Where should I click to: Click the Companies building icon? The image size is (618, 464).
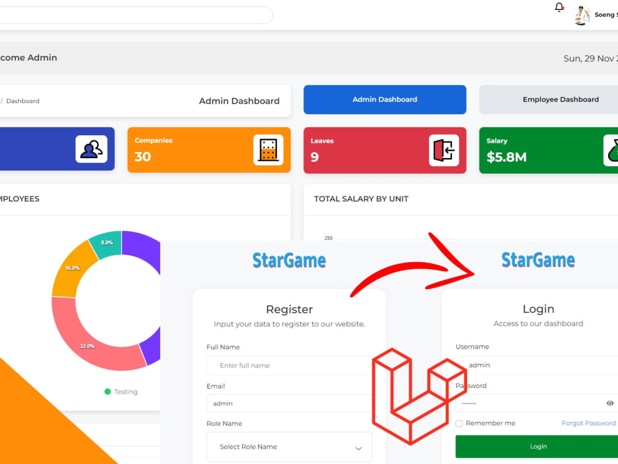pyautogui.click(x=268, y=150)
